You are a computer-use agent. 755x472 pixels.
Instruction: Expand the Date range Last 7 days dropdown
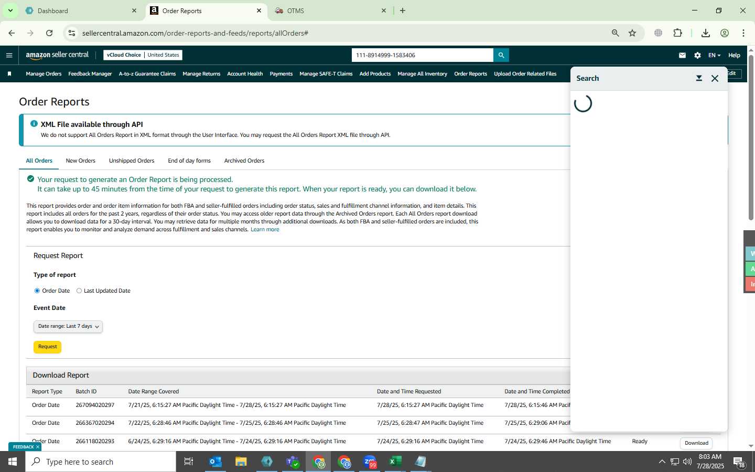pos(68,326)
